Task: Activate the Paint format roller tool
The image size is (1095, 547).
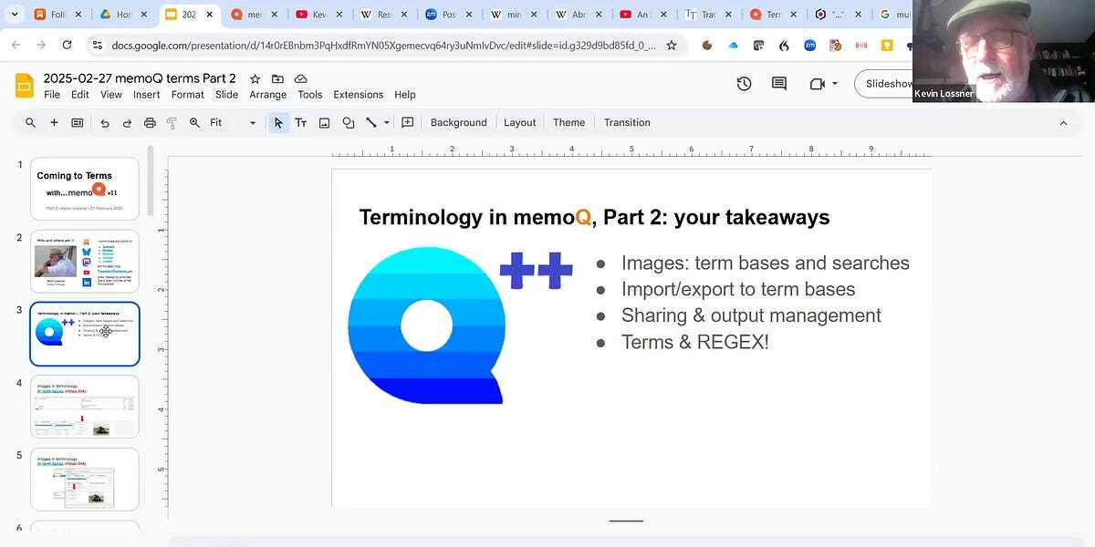Action: pos(172,122)
